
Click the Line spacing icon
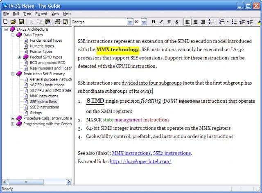[x=211, y=22]
